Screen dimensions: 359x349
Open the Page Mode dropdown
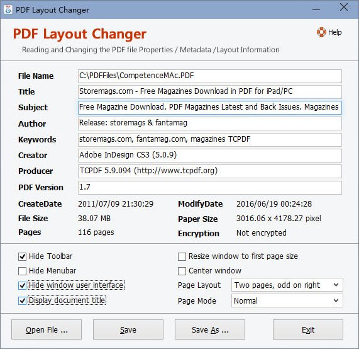(x=287, y=300)
